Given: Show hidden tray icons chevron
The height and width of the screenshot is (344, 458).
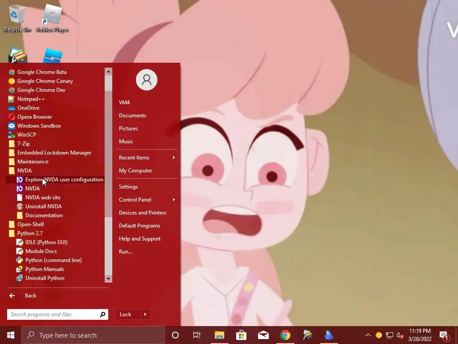Looking at the screenshot, I should (x=368, y=335).
